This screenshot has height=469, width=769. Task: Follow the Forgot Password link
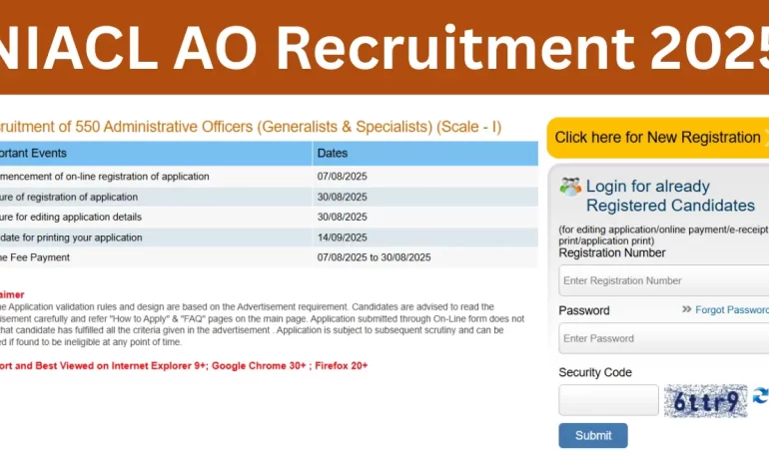(x=732, y=310)
